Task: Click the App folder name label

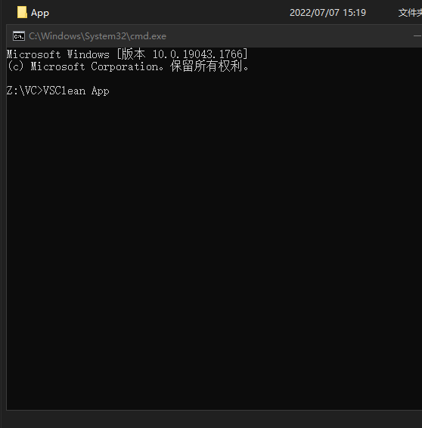Action: click(x=40, y=13)
